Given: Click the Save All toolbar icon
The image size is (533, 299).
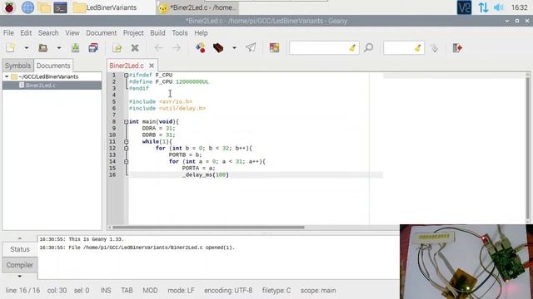Looking at the screenshot, I should click(x=93, y=48).
